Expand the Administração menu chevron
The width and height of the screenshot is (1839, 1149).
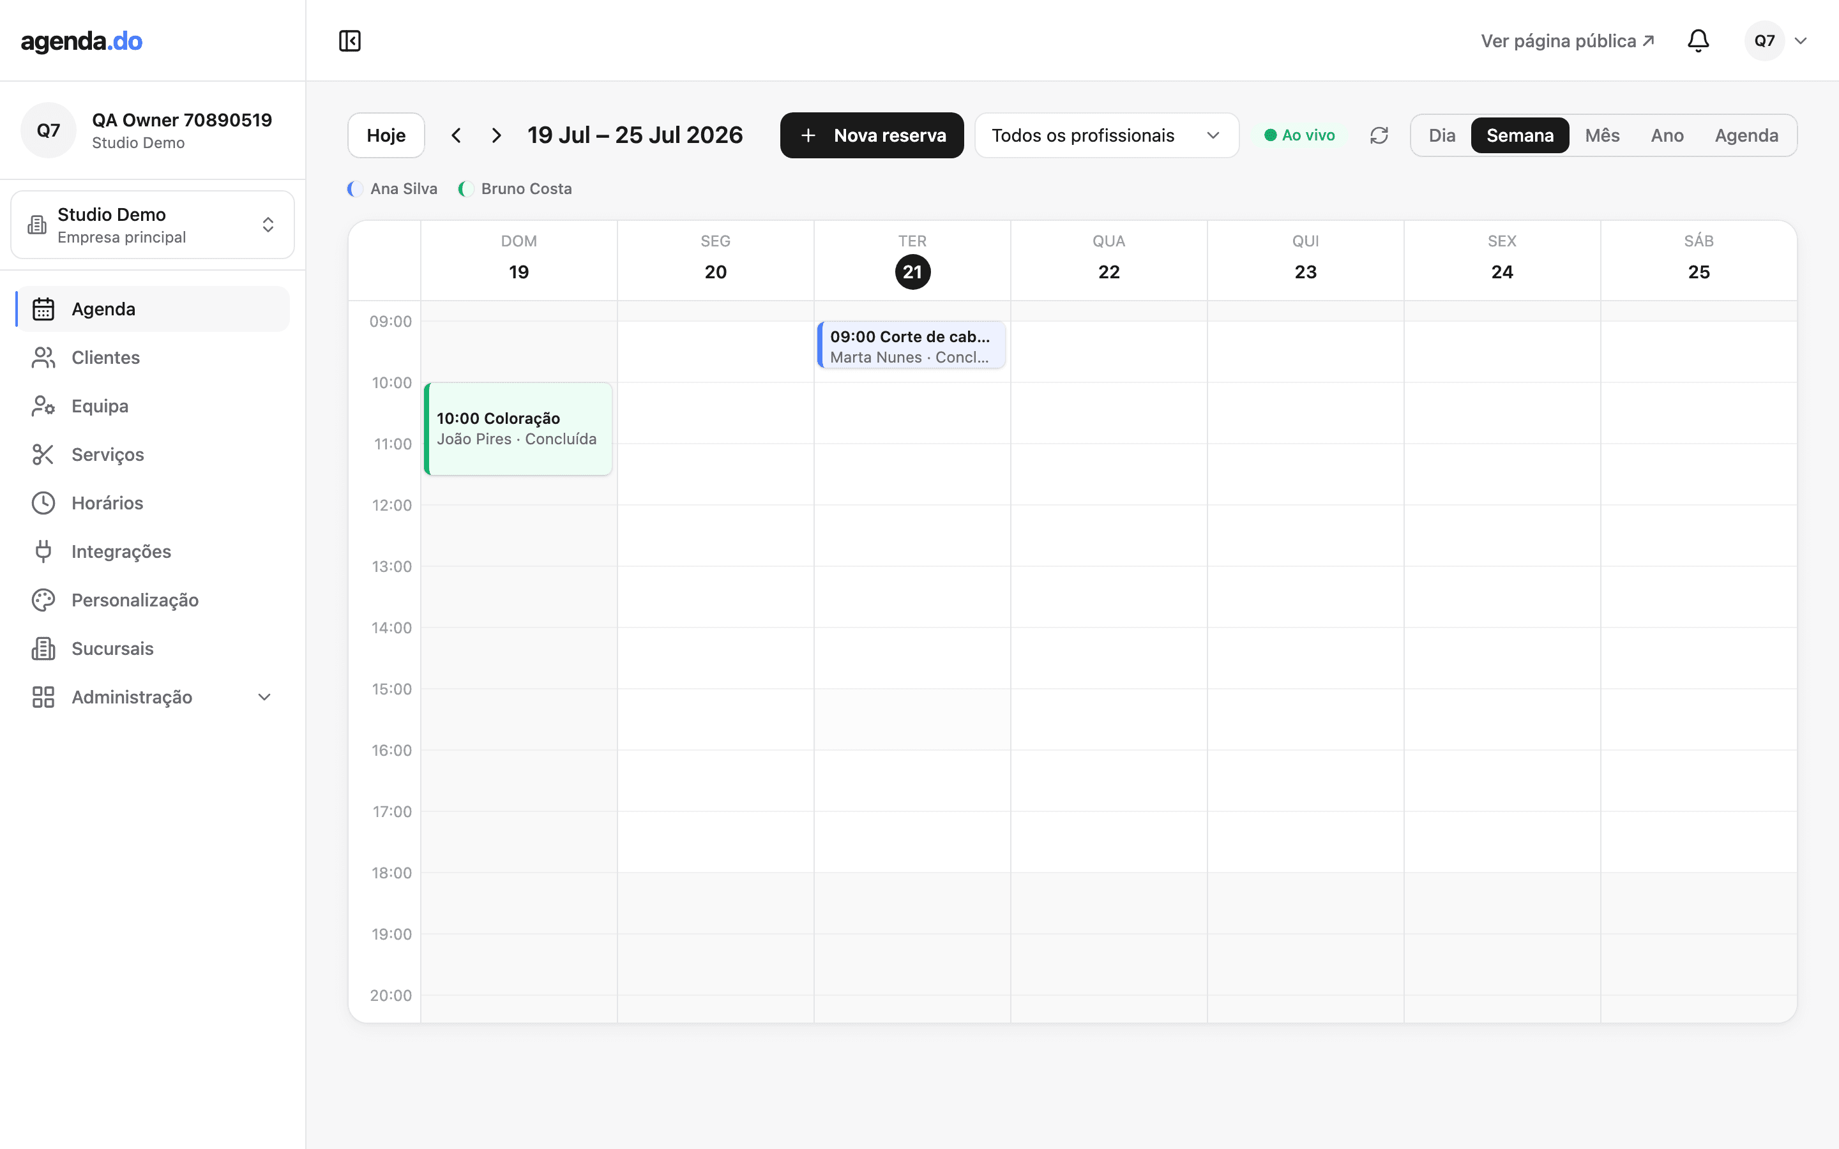[x=264, y=698]
